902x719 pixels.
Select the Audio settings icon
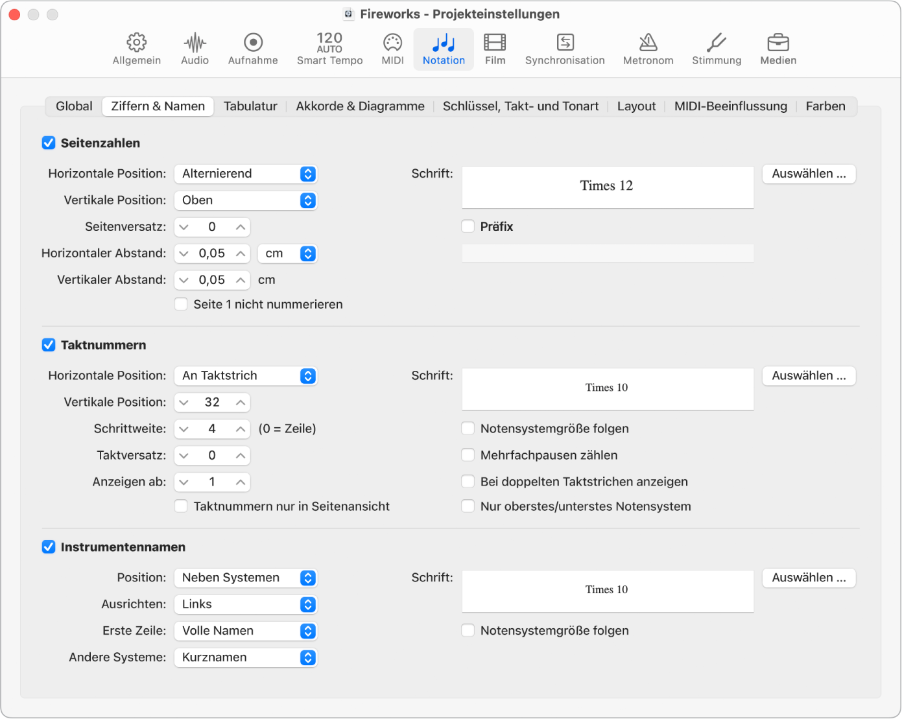tap(194, 48)
